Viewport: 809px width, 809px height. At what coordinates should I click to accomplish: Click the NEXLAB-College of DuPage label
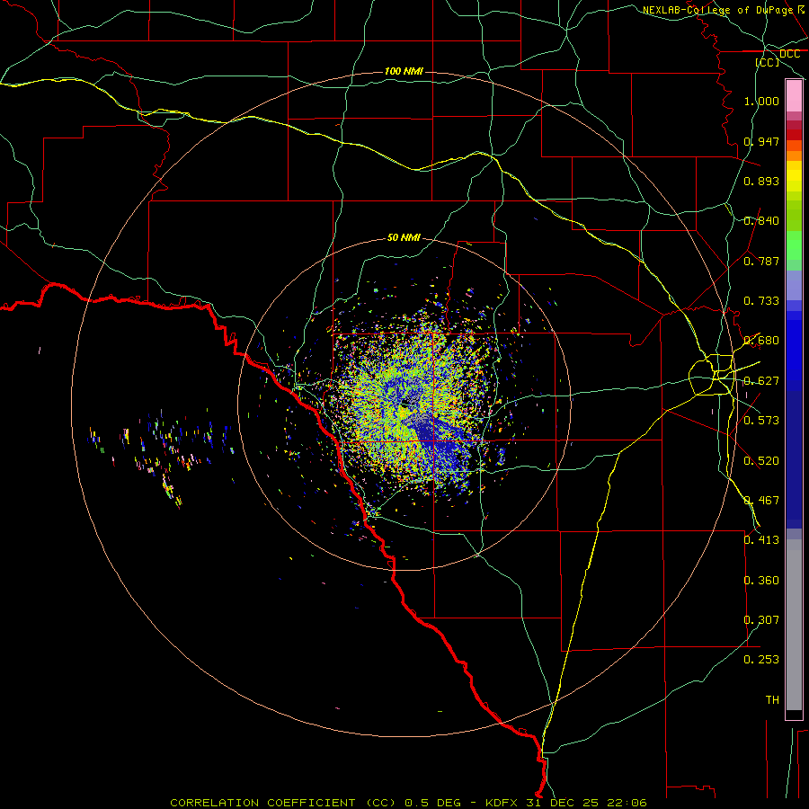[x=717, y=10]
